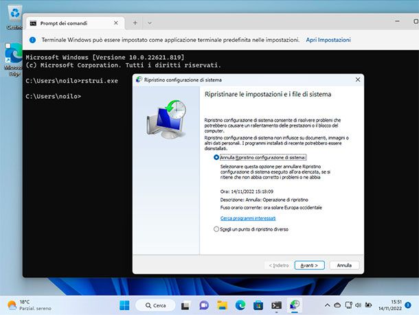Expand the Terminal new-tab dropdown chevron
Screen dimensions: 419x315
150,23
